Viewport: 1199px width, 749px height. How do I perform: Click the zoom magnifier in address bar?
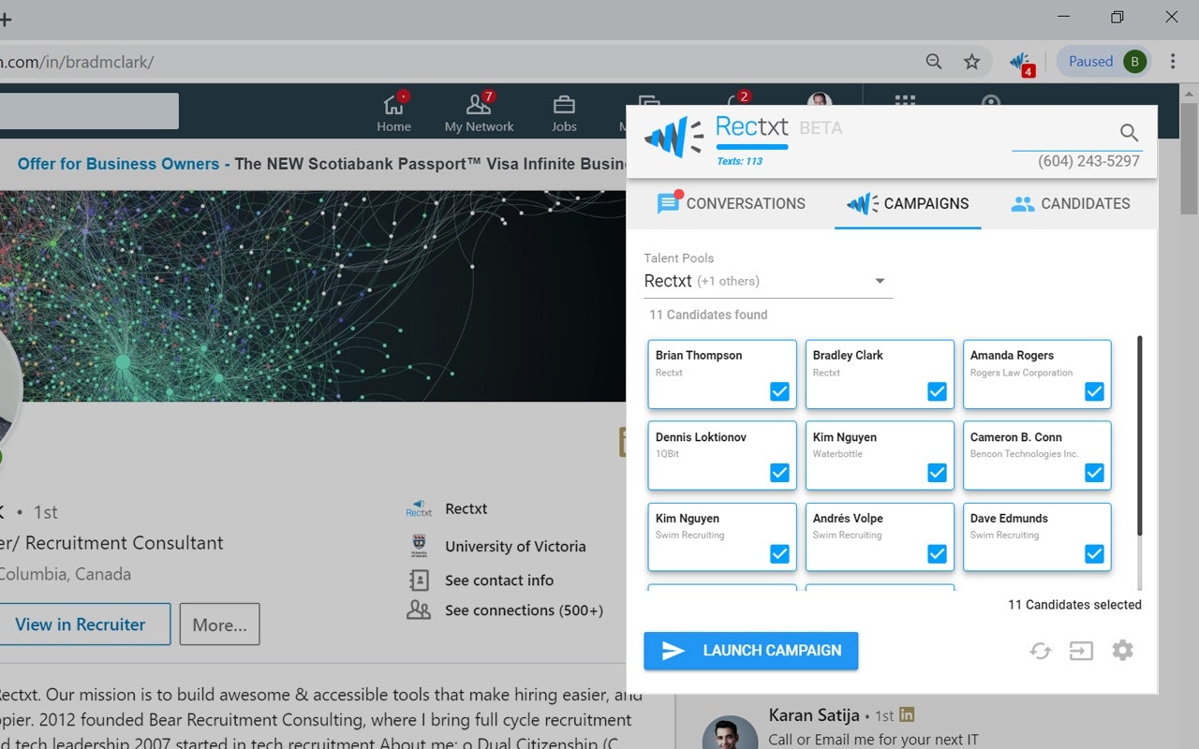click(x=934, y=62)
